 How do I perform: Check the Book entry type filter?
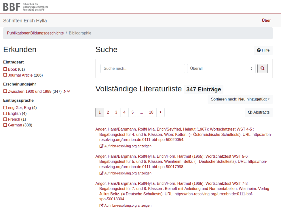(x=5, y=69)
